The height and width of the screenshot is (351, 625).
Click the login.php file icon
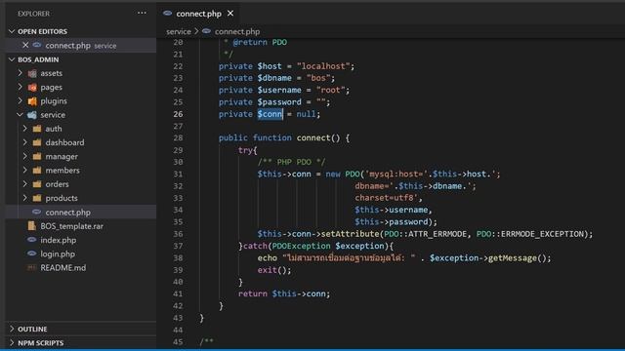coord(32,253)
